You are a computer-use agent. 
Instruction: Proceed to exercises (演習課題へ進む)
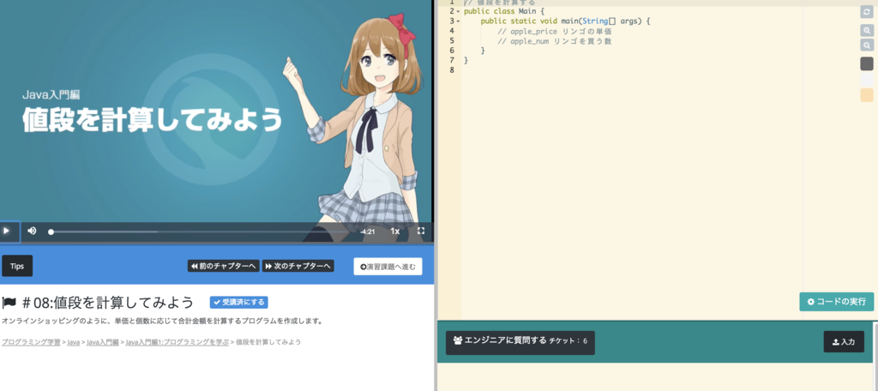tap(388, 267)
